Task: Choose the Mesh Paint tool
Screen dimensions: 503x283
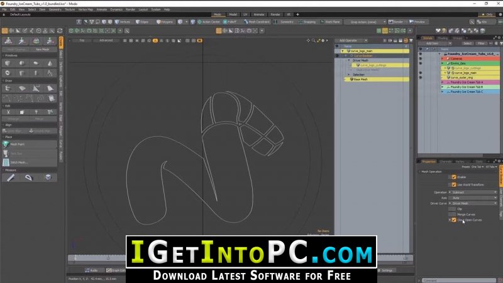Action: pos(30,144)
